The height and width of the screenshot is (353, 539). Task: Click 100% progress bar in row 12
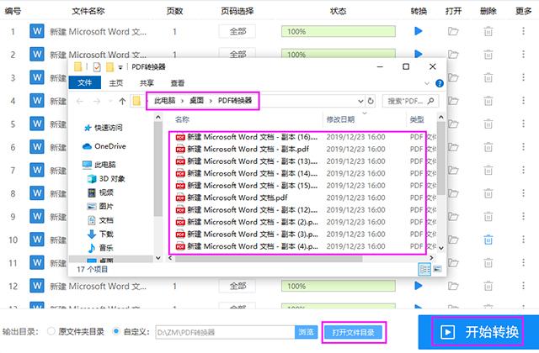339,286
